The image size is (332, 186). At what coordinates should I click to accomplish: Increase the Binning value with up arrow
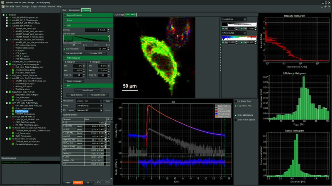point(109,29)
